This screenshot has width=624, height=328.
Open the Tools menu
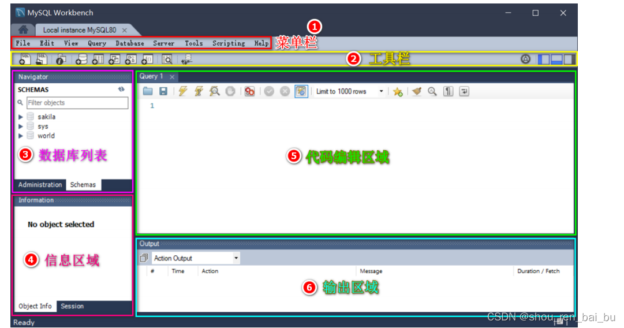point(194,43)
